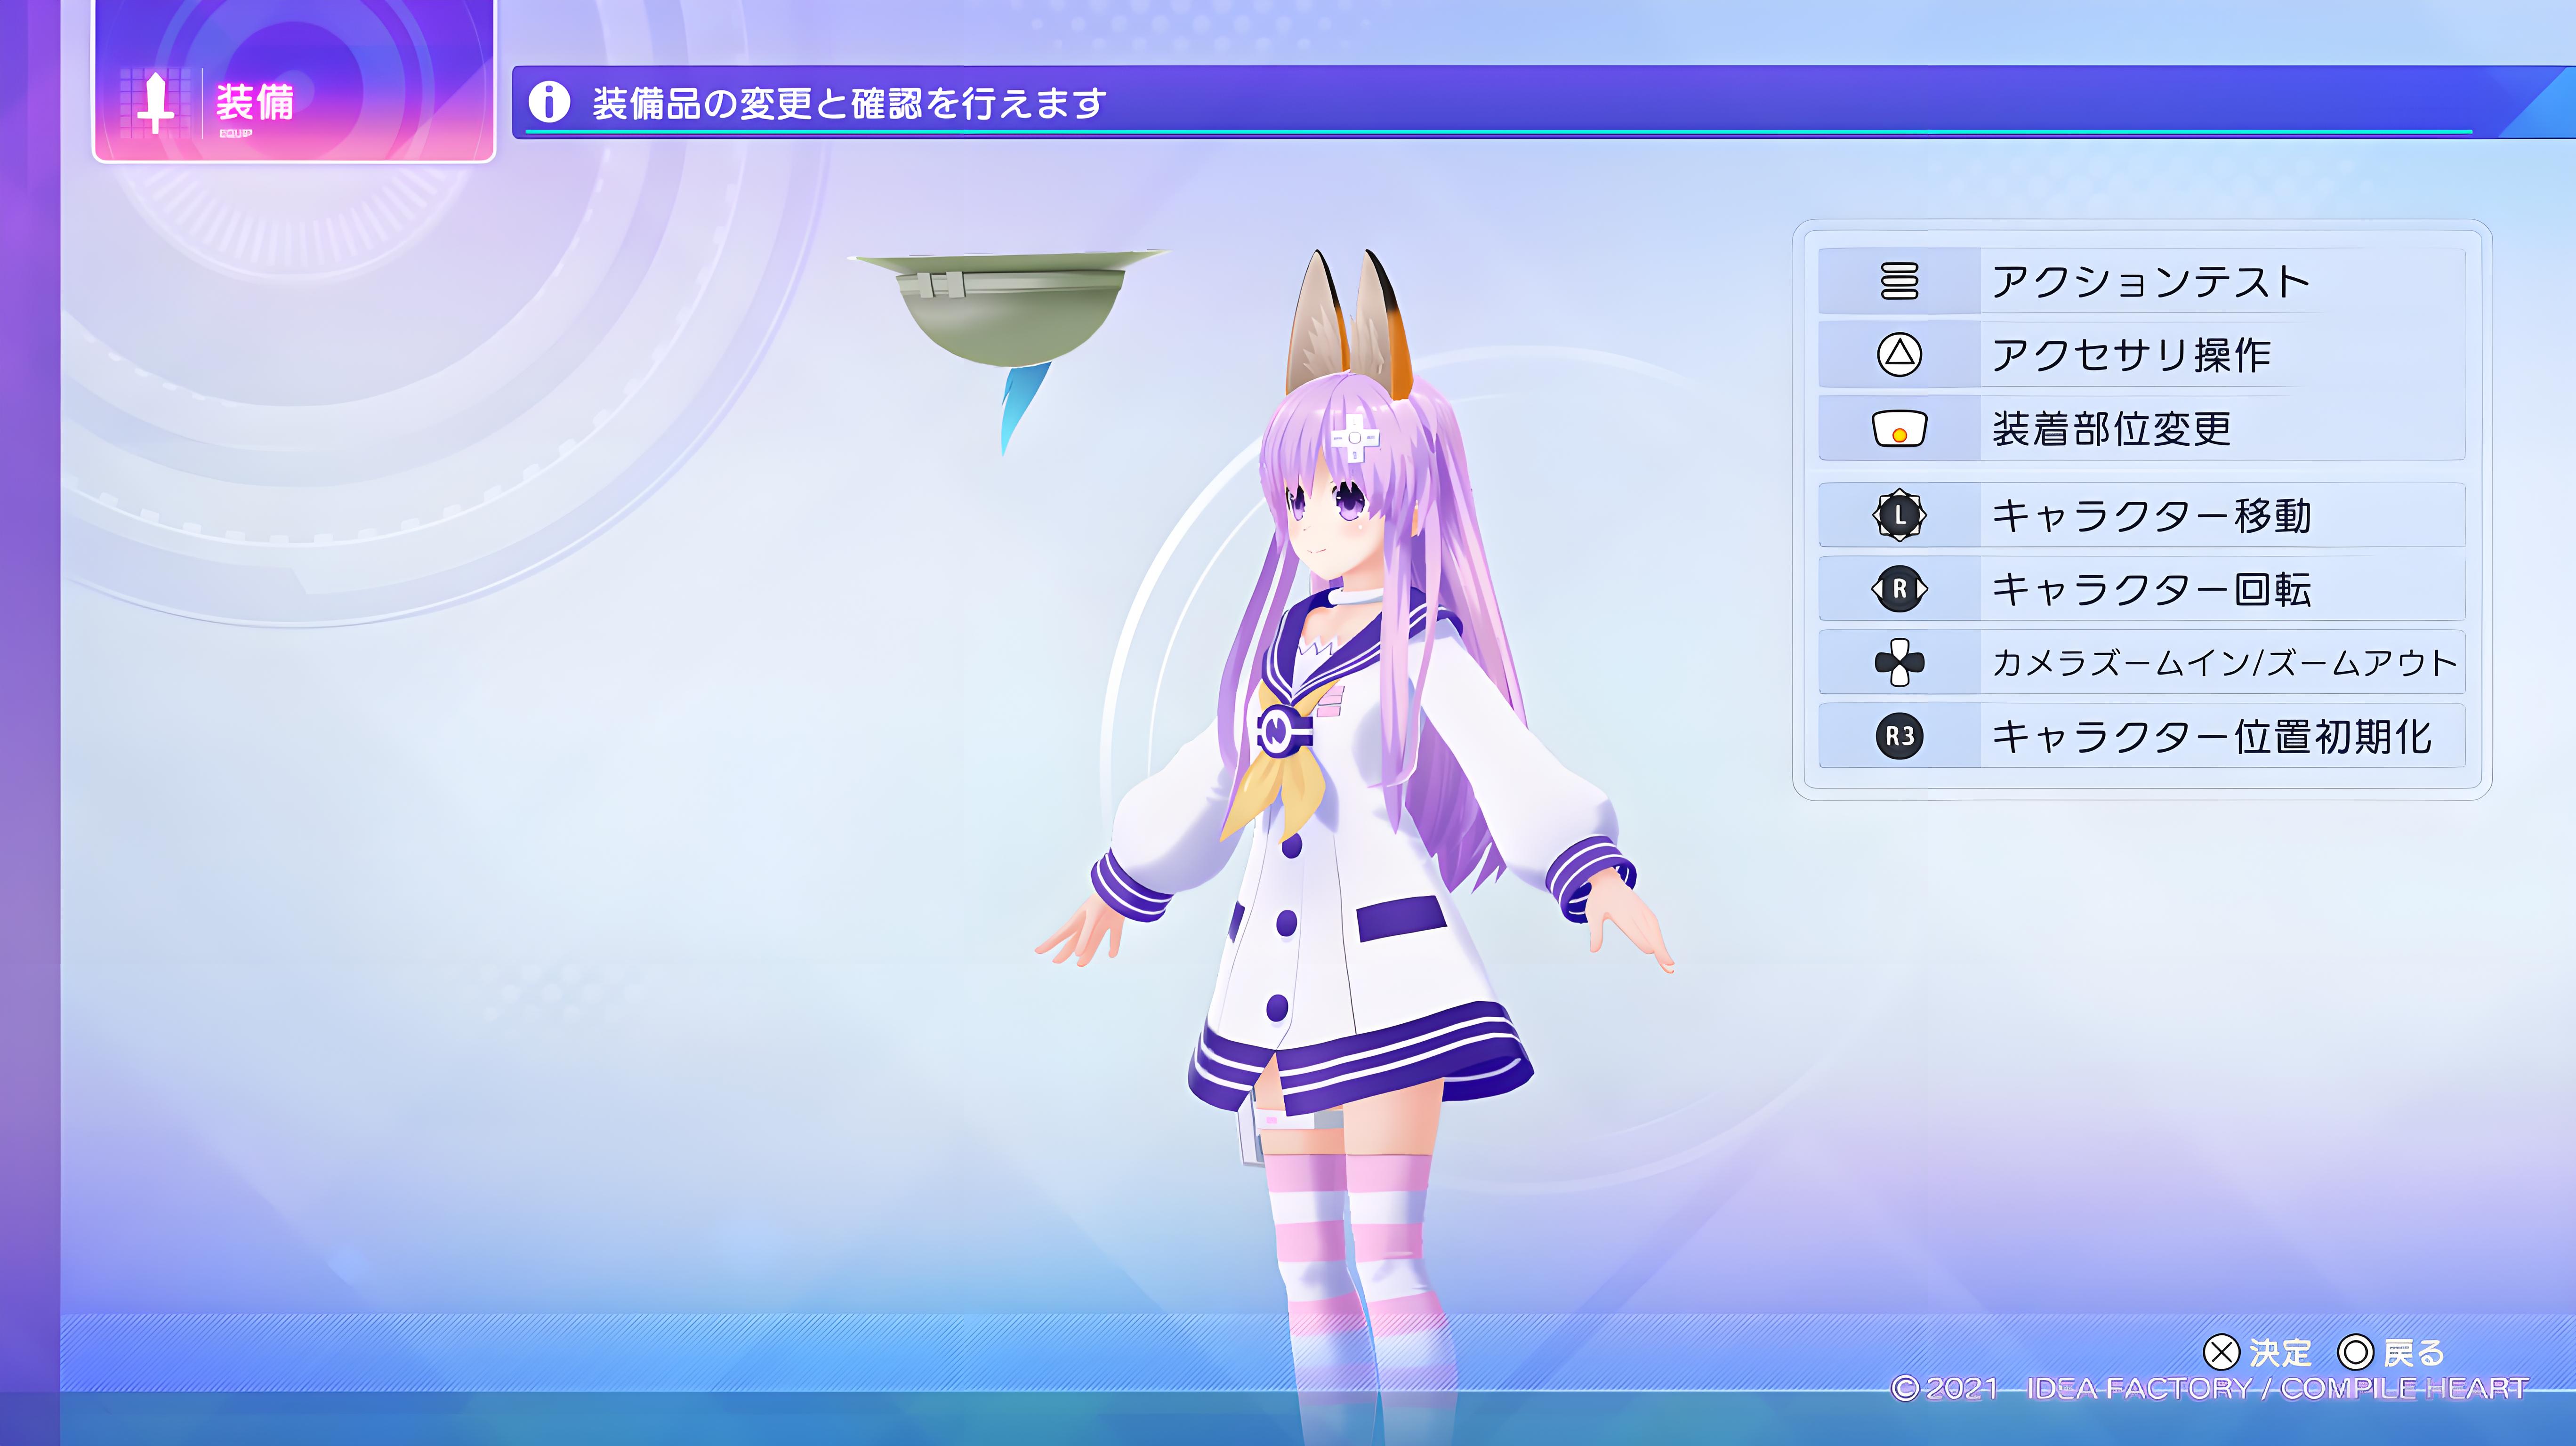Click the R stick icon for キャラクター回転
Image resolution: width=2576 pixels, height=1446 pixels.
pos(1899,589)
